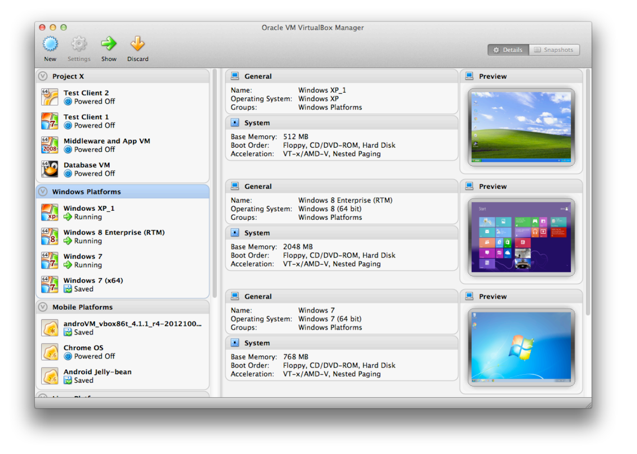Collapse the Mobile Platforms group
This screenshot has height=454, width=637.
(x=43, y=307)
